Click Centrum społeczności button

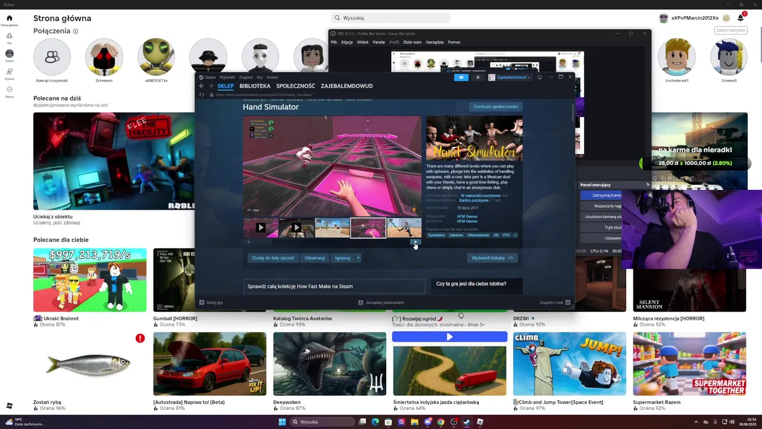[x=496, y=107]
